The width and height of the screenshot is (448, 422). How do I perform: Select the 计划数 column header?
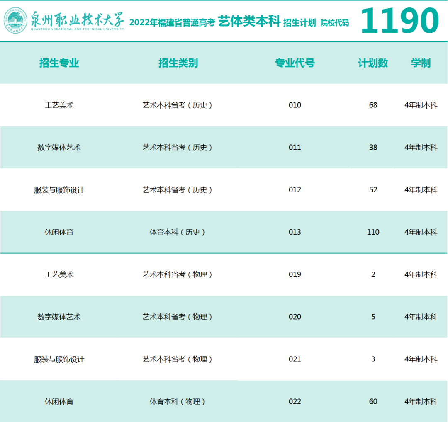pyautogui.click(x=373, y=63)
